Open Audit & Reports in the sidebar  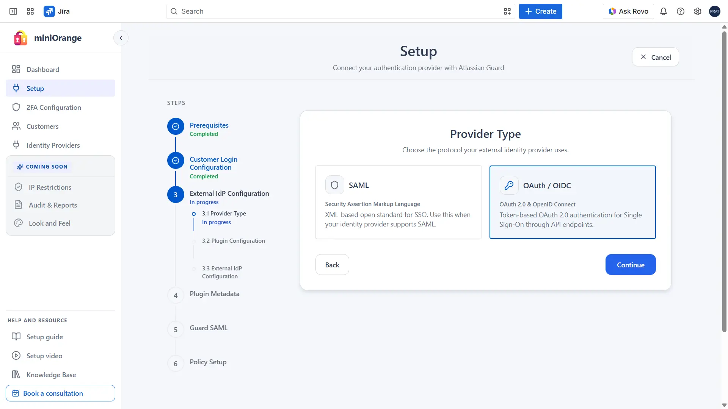point(61,205)
